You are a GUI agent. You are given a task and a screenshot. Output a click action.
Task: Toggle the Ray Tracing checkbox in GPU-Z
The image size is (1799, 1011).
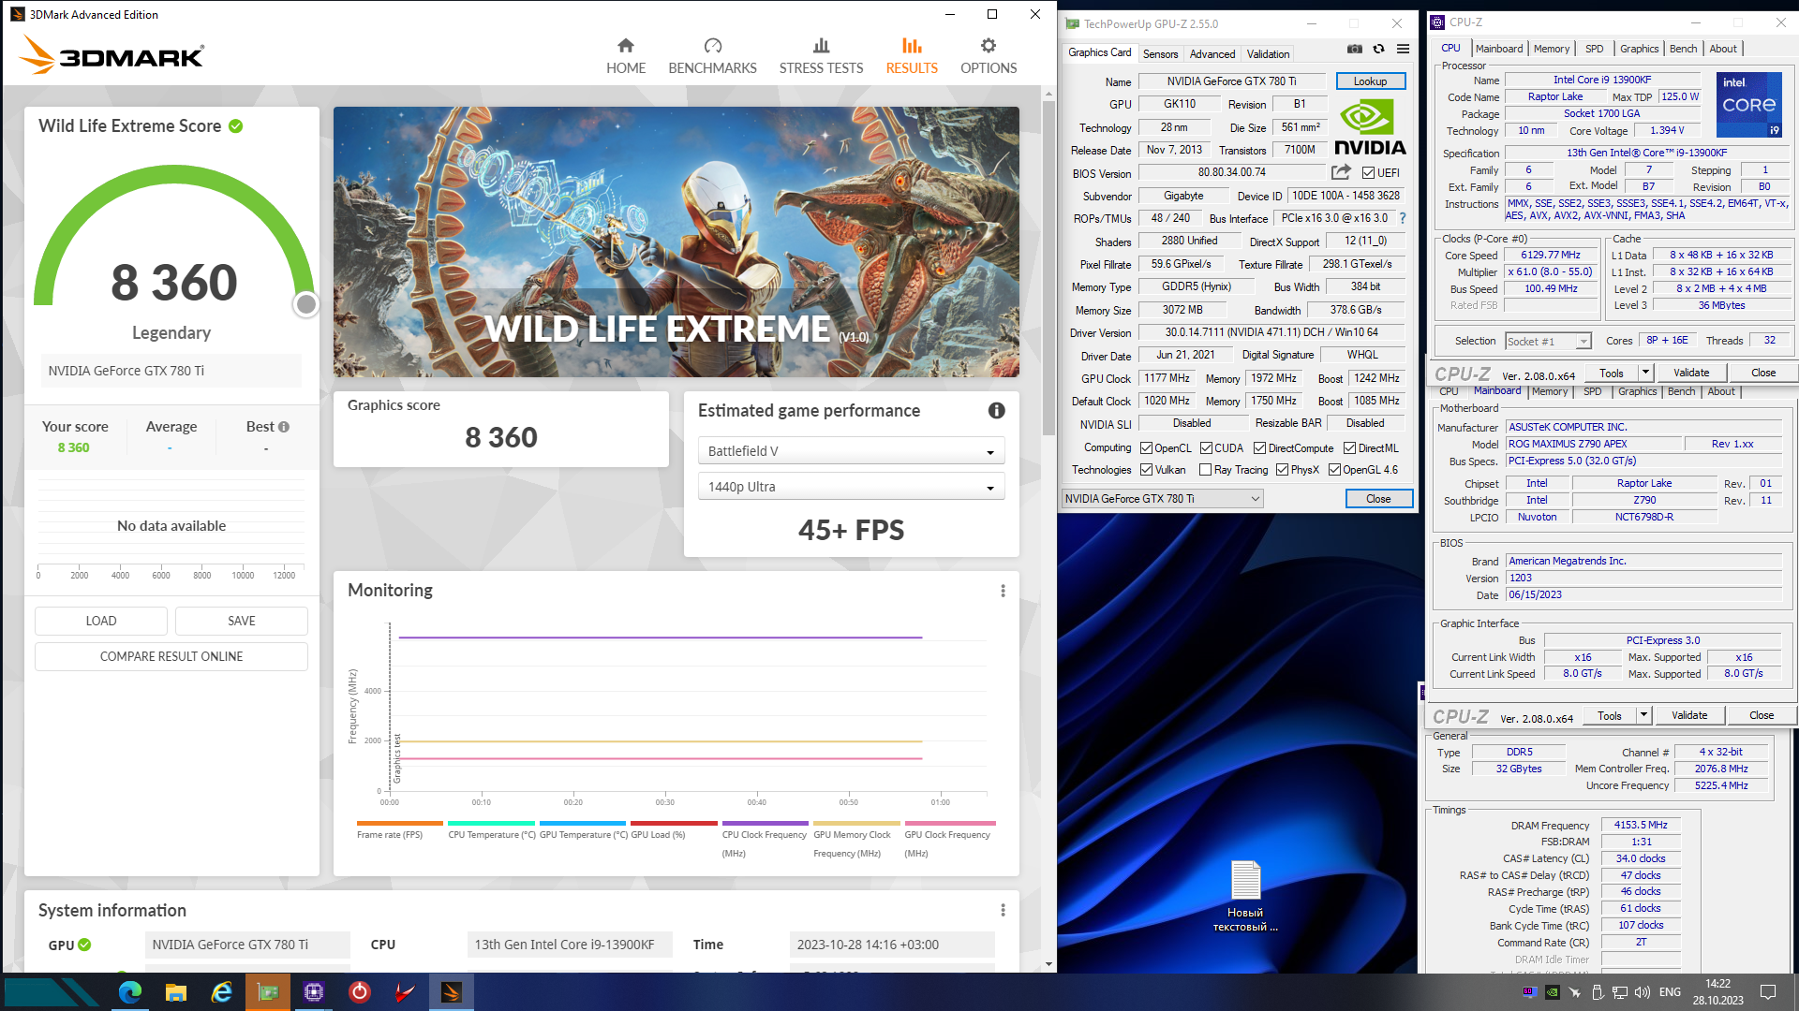click(x=1206, y=470)
